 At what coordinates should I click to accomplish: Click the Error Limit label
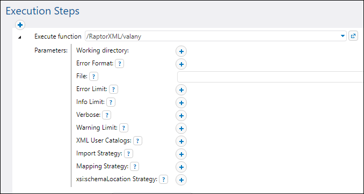pyautogui.click(x=92, y=89)
